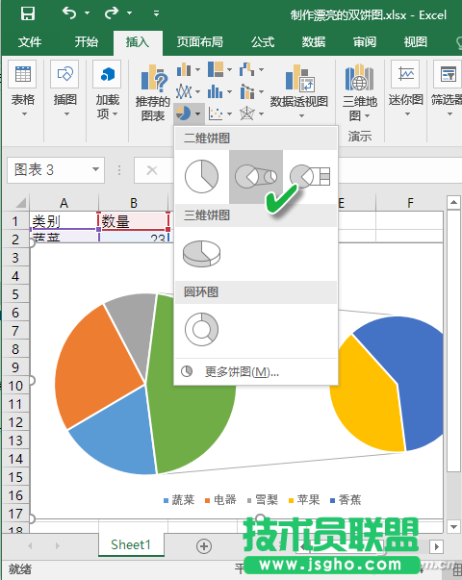Open the recommended charts button
Image resolution: width=462 pixels, height=580 pixels.
pos(153,93)
